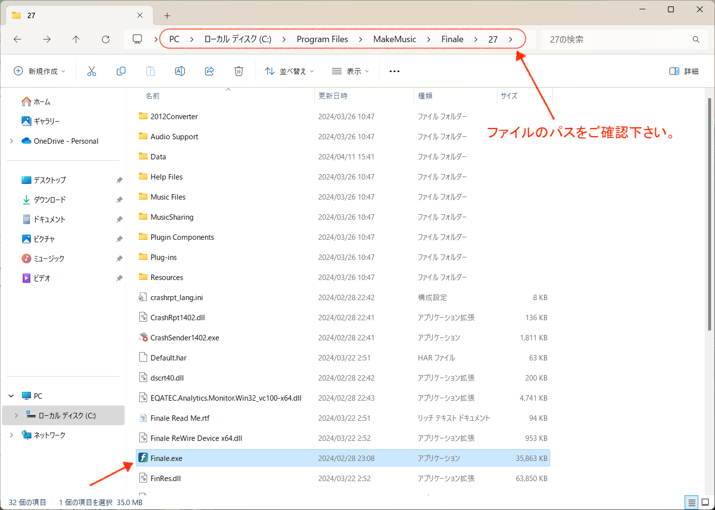Screen dimensions: 715x510
Task: Select CrashSender1402.exe file icon
Action: tap(143, 337)
